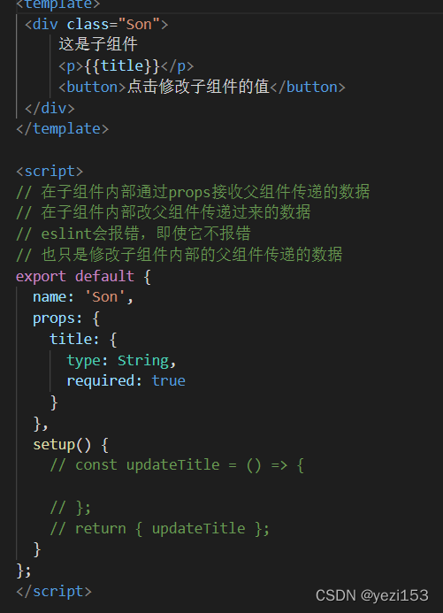
Task: Place cursor on the {{title}} interpolation
Action: [x=121, y=65]
